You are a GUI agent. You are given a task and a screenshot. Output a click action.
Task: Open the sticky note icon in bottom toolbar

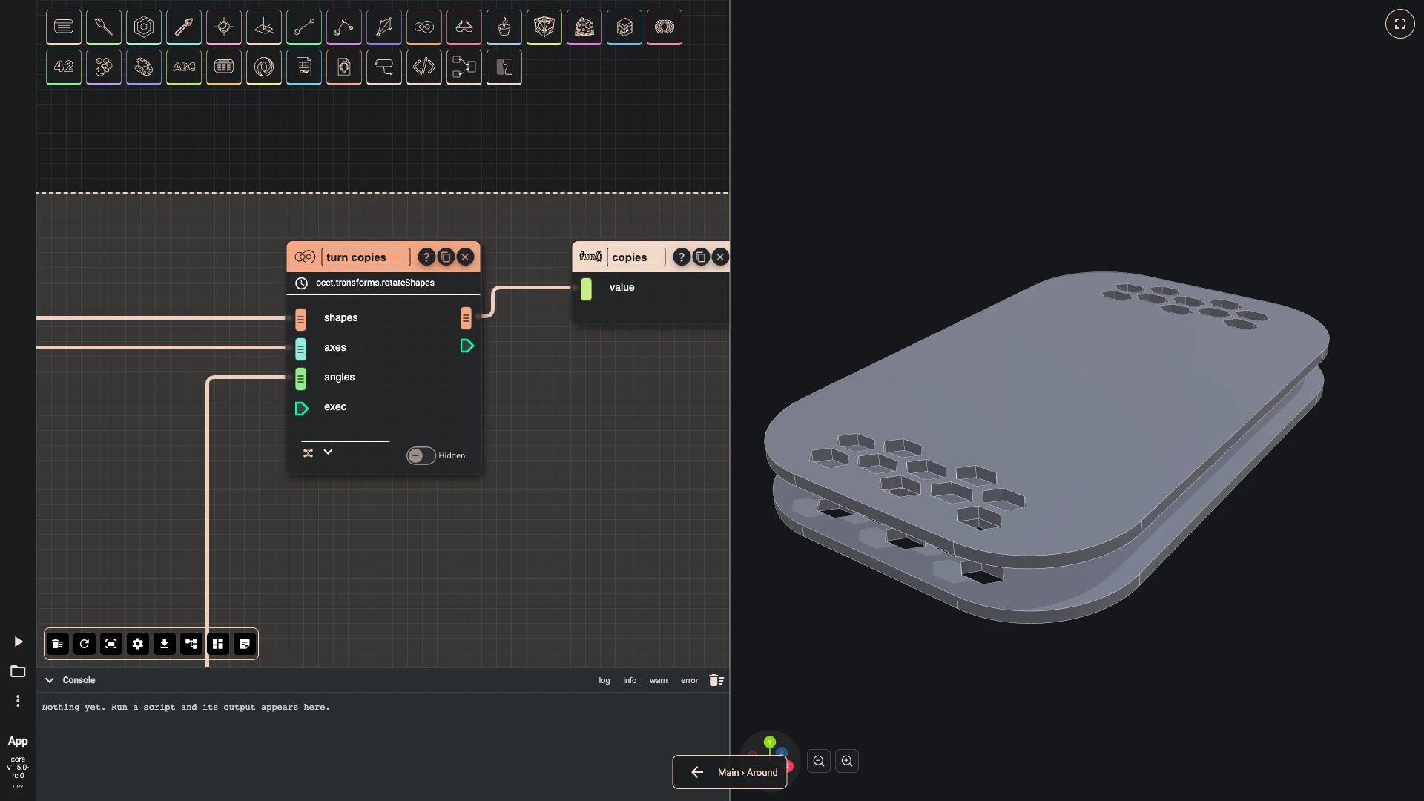[245, 644]
